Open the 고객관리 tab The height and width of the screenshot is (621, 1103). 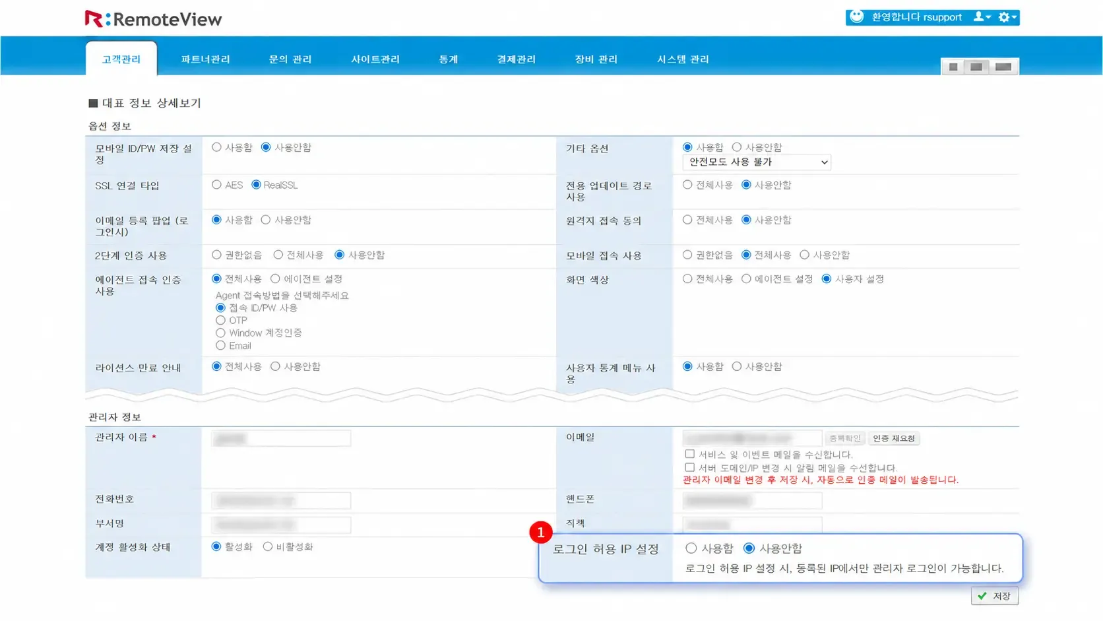[x=121, y=59]
